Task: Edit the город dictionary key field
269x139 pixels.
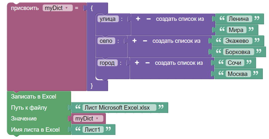Action: tap(107, 63)
